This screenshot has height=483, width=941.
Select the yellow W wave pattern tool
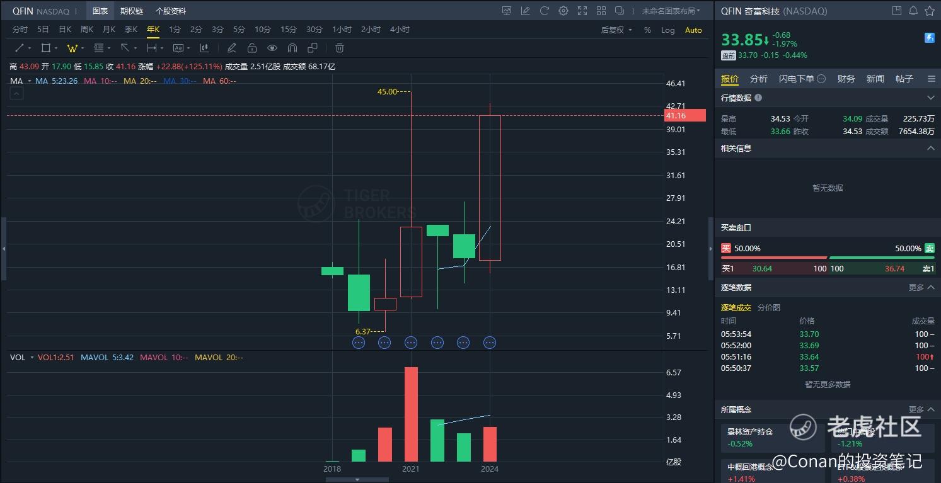pos(72,48)
